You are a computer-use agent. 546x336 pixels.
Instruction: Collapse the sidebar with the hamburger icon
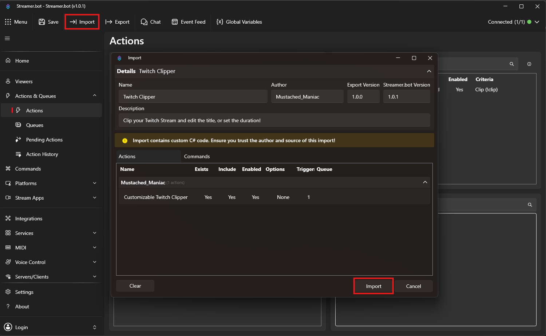(7, 38)
